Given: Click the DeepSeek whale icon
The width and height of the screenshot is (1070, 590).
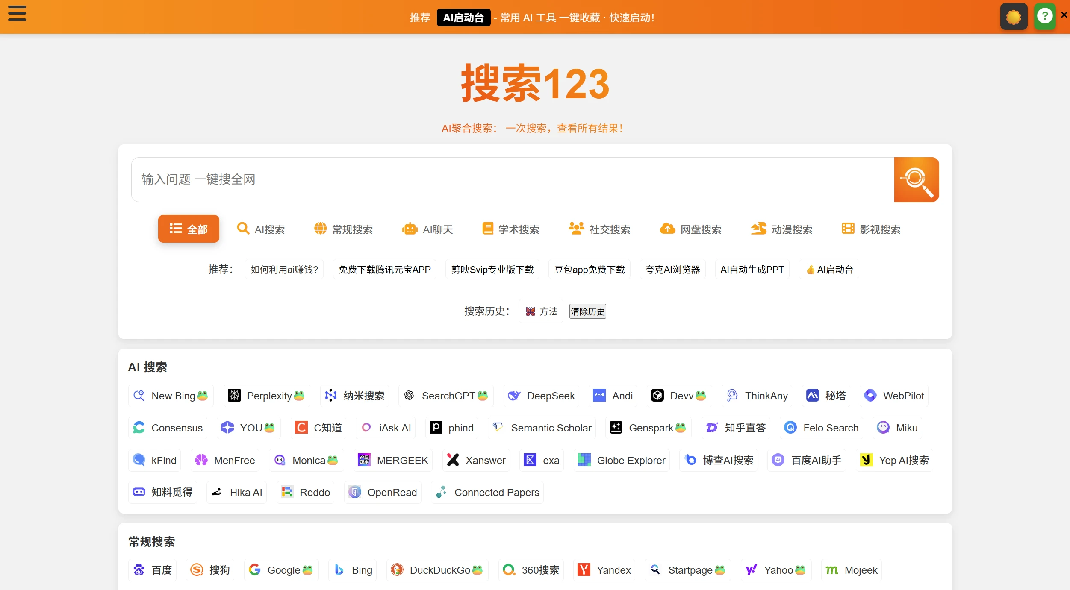Looking at the screenshot, I should [x=514, y=395].
